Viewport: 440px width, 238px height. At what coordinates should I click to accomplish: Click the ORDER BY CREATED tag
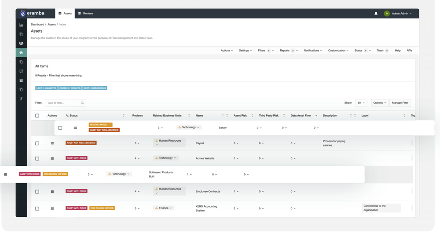pyautogui.click(x=70, y=88)
